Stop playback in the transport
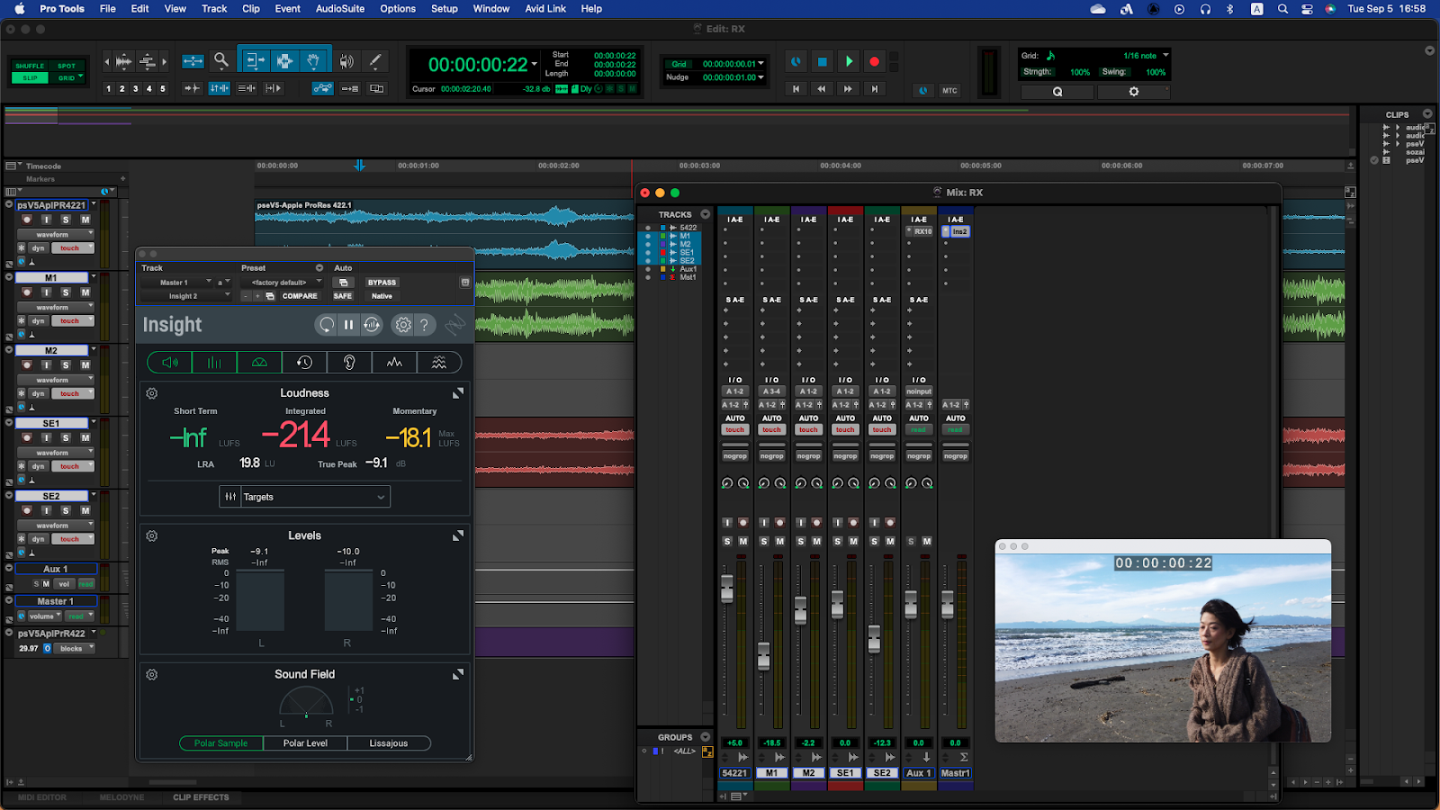 point(822,61)
